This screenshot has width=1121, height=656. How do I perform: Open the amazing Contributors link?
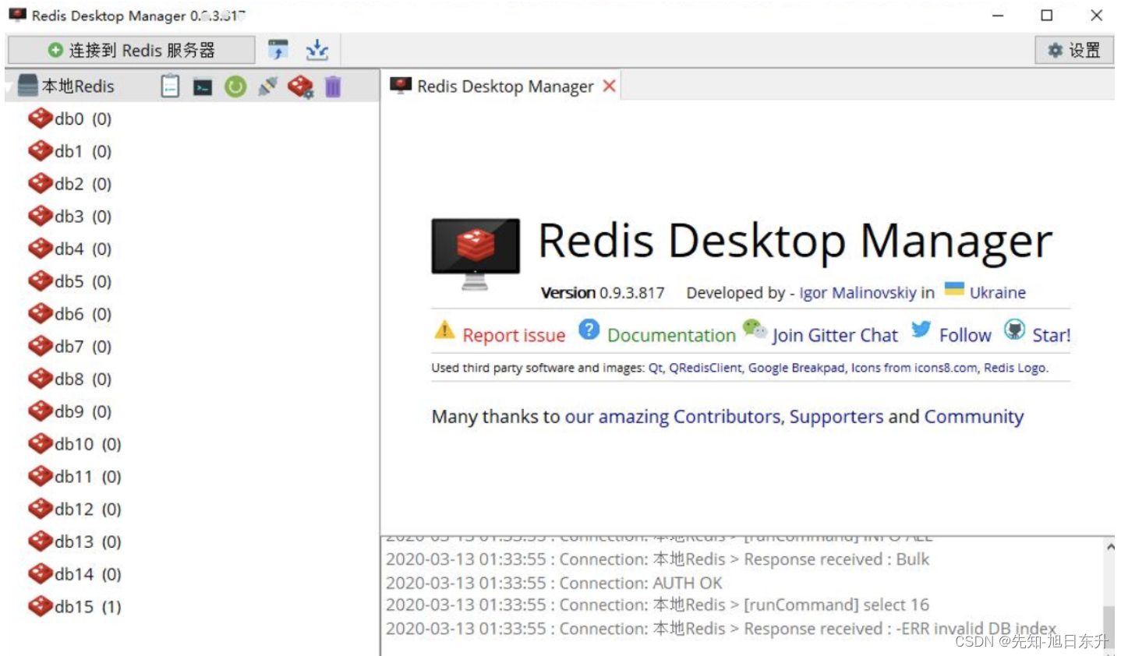pos(672,417)
